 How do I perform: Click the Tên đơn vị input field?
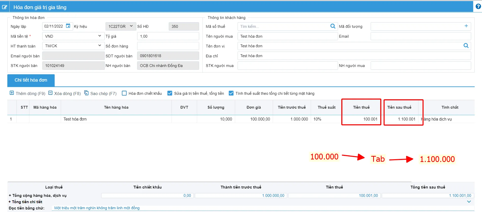pos(354,46)
